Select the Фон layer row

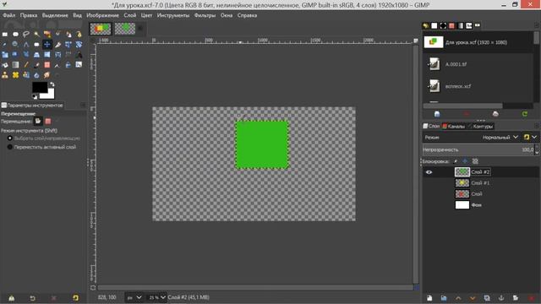[x=481, y=205]
